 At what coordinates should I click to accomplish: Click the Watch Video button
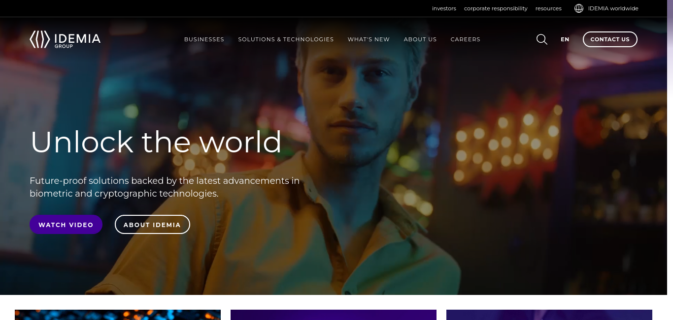pos(66,225)
